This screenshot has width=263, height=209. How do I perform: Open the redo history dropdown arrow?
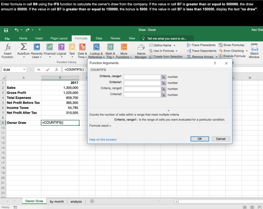[x=32, y=30]
